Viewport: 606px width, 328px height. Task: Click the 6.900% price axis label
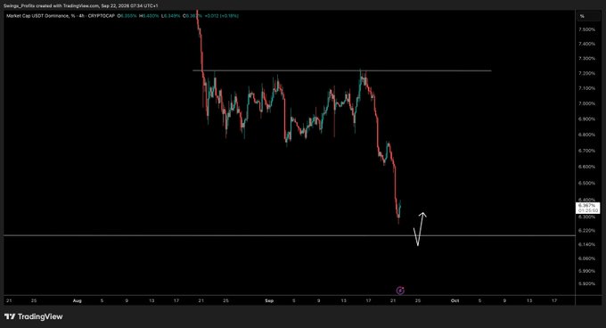point(586,119)
